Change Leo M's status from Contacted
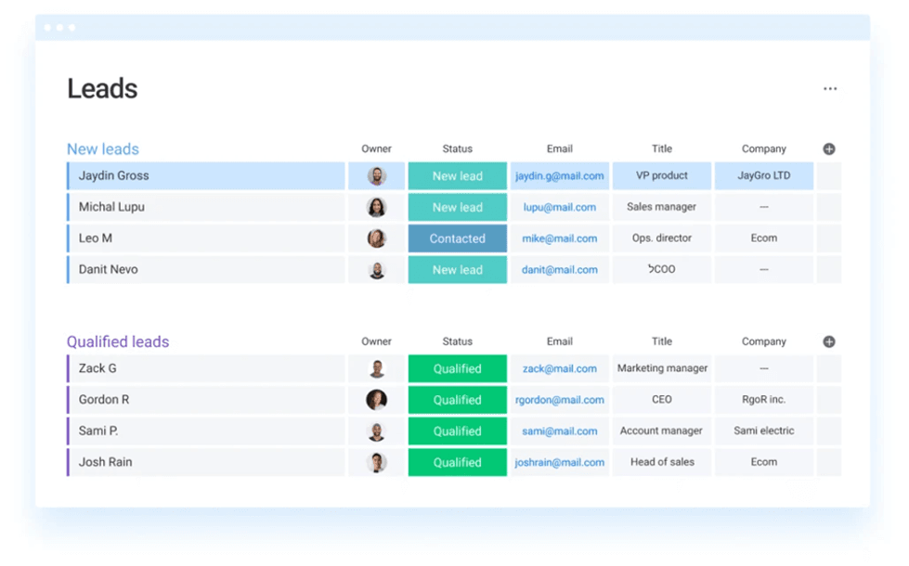 (x=457, y=238)
